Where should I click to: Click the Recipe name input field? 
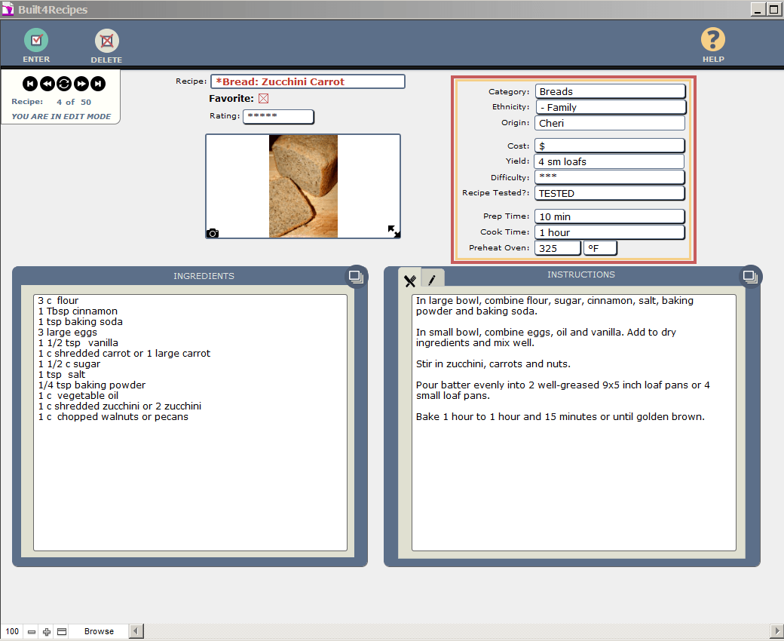pyautogui.click(x=308, y=81)
